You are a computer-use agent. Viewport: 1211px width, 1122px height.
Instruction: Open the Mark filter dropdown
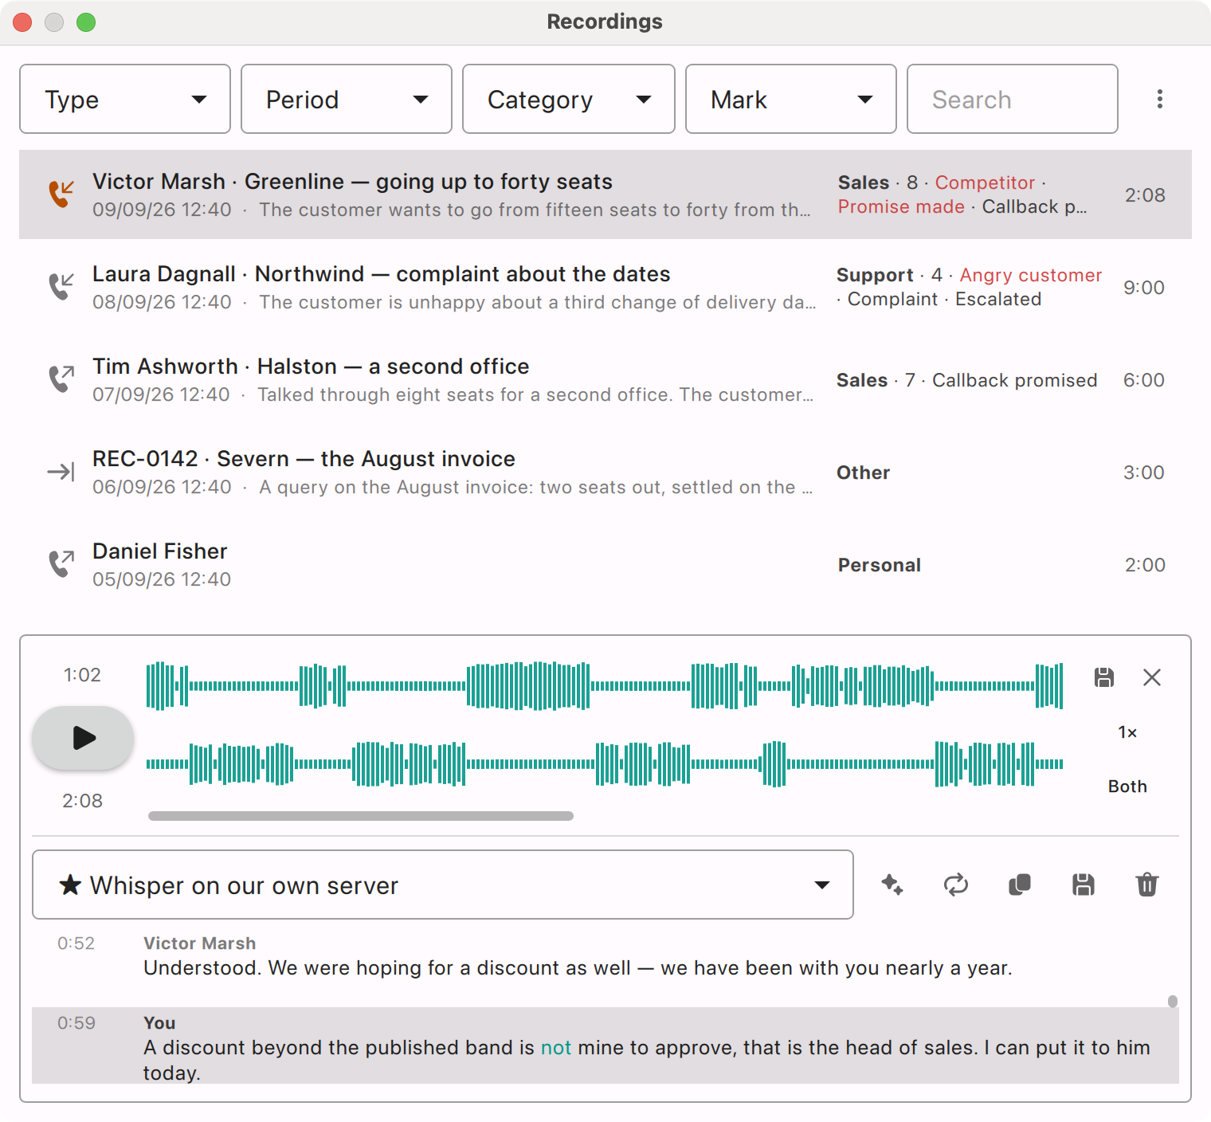point(791,99)
